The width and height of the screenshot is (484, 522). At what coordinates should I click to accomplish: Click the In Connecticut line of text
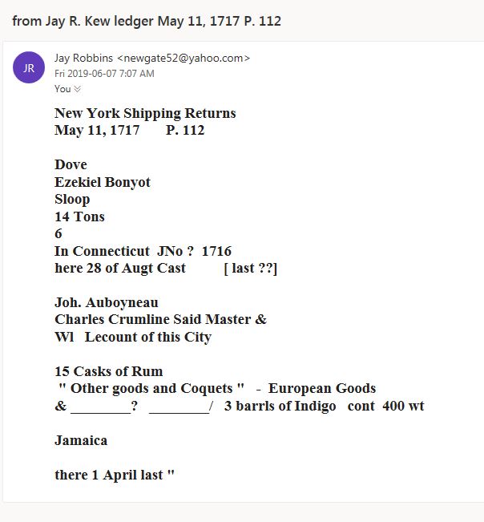143,251
